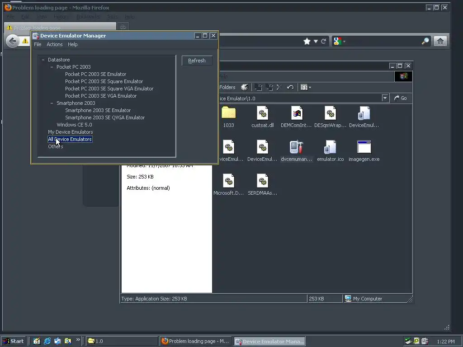463x347 pixels.
Task: Click the Firefox search magnifier icon
Action: (x=425, y=41)
